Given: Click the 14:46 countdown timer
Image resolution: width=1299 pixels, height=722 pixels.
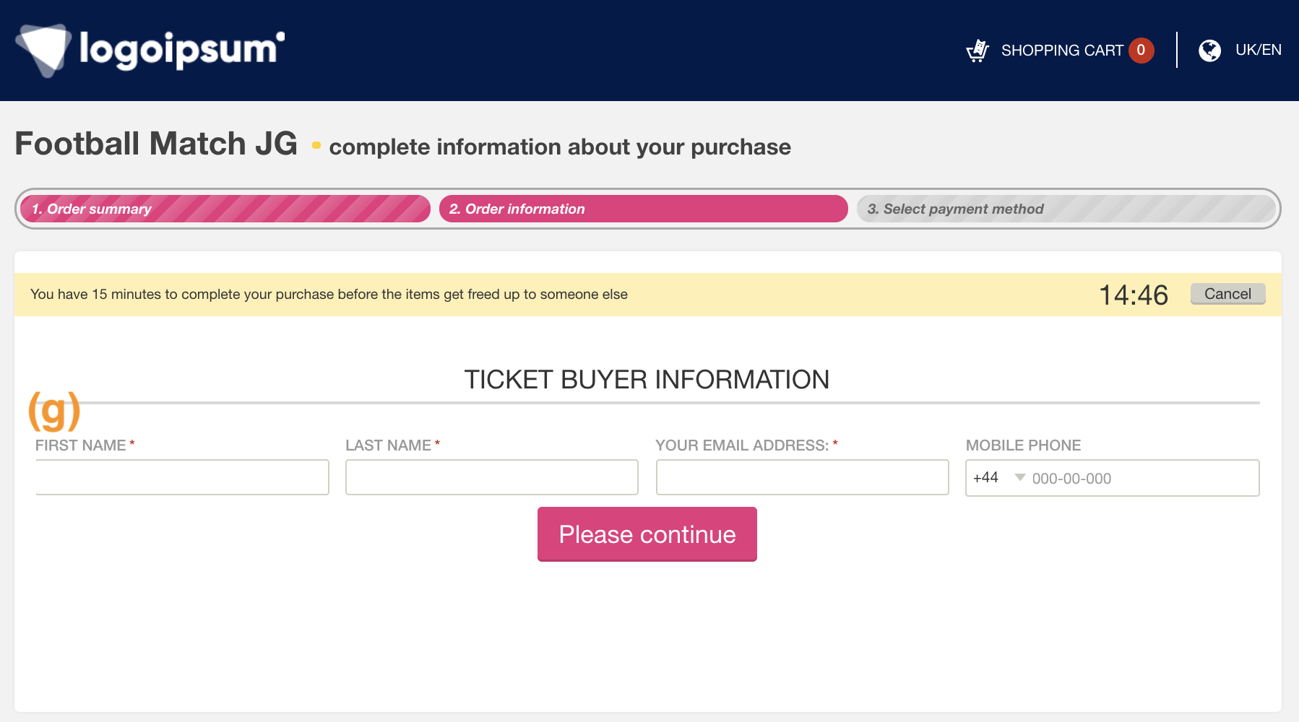Looking at the screenshot, I should (x=1134, y=295).
